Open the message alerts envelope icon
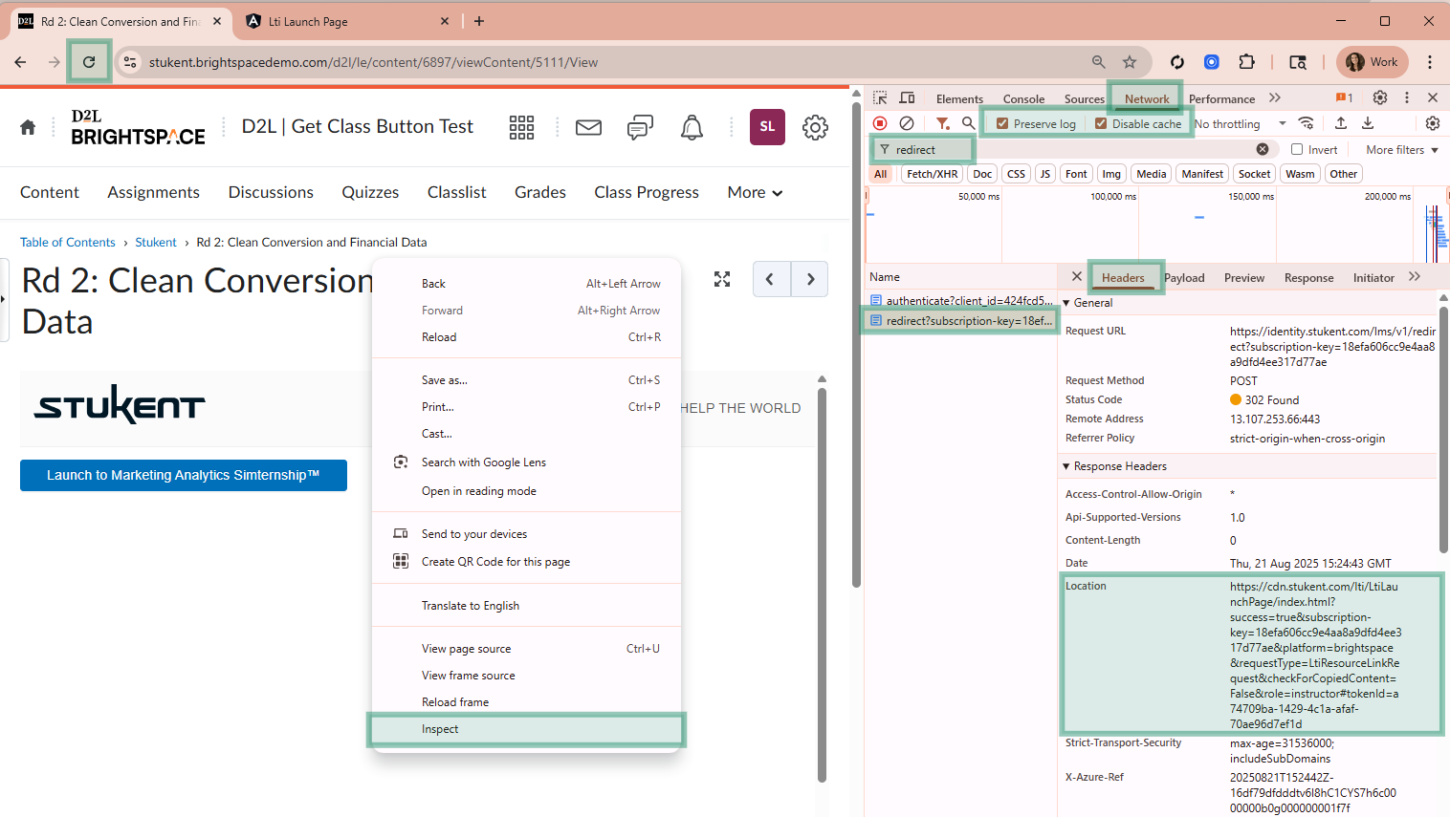The image size is (1450, 817). pyautogui.click(x=588, y=127)
